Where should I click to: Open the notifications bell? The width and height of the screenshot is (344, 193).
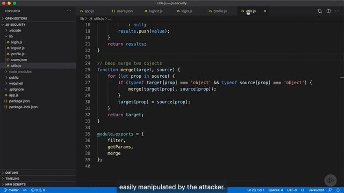(x=338, y=190)
